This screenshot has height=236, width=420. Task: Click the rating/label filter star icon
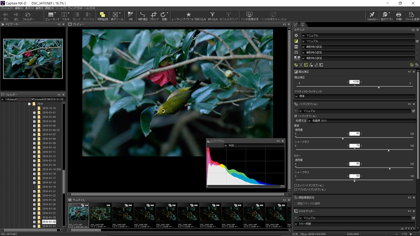click(x=189, y=16)
